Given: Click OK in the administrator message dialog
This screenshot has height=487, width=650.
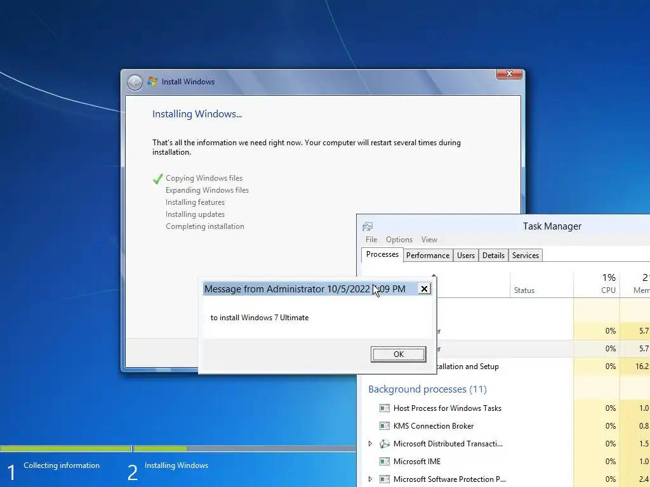Looking at the screenshot, I should point(399,354).
